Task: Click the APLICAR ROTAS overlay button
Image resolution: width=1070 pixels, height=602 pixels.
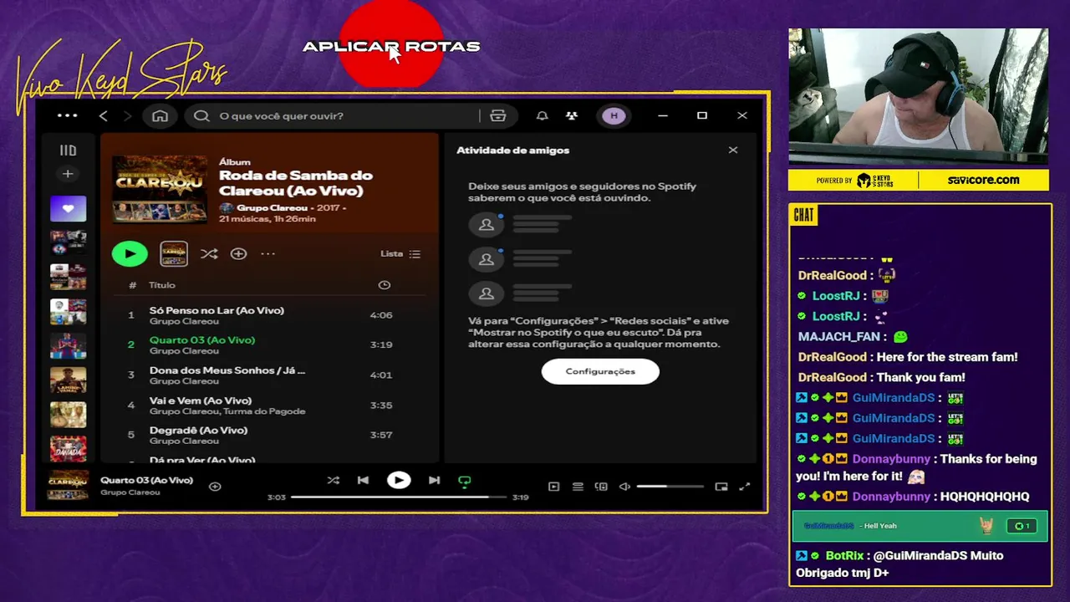Action: 391,47
